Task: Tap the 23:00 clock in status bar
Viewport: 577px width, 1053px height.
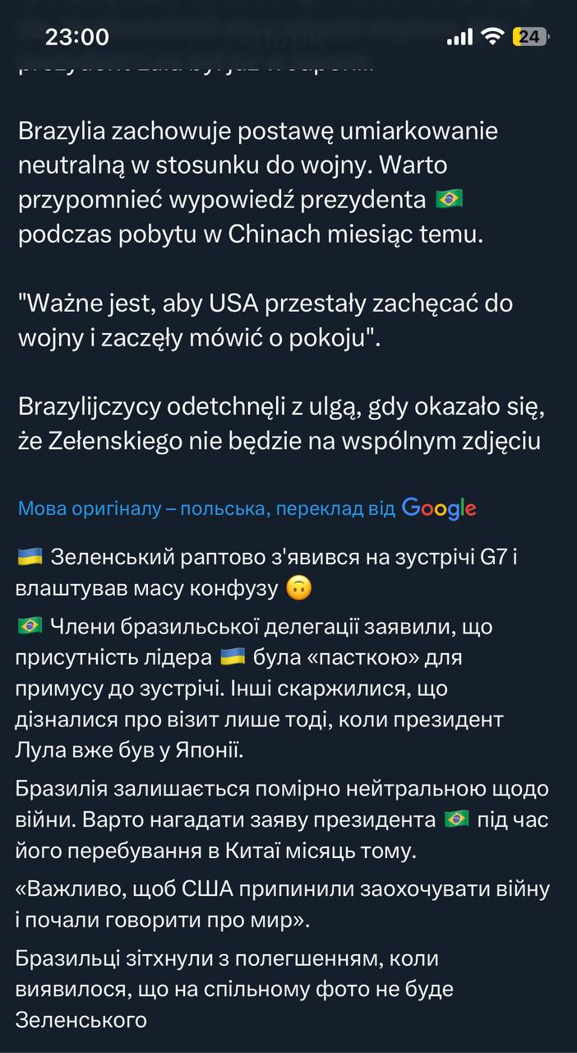Action: pos(77,37)
